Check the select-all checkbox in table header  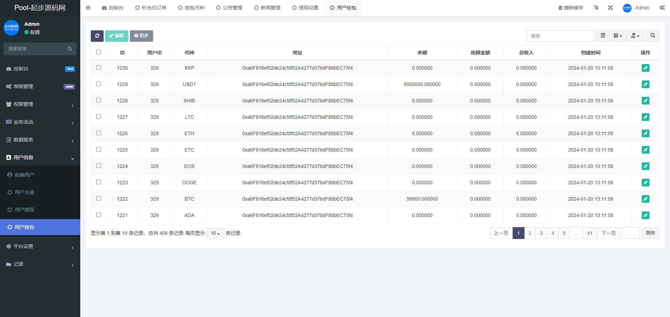pyautogui.click(x=98, y=52)
